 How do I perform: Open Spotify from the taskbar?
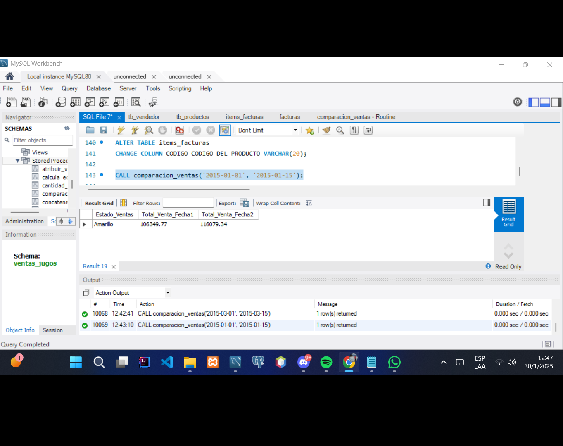pos(326,362)
